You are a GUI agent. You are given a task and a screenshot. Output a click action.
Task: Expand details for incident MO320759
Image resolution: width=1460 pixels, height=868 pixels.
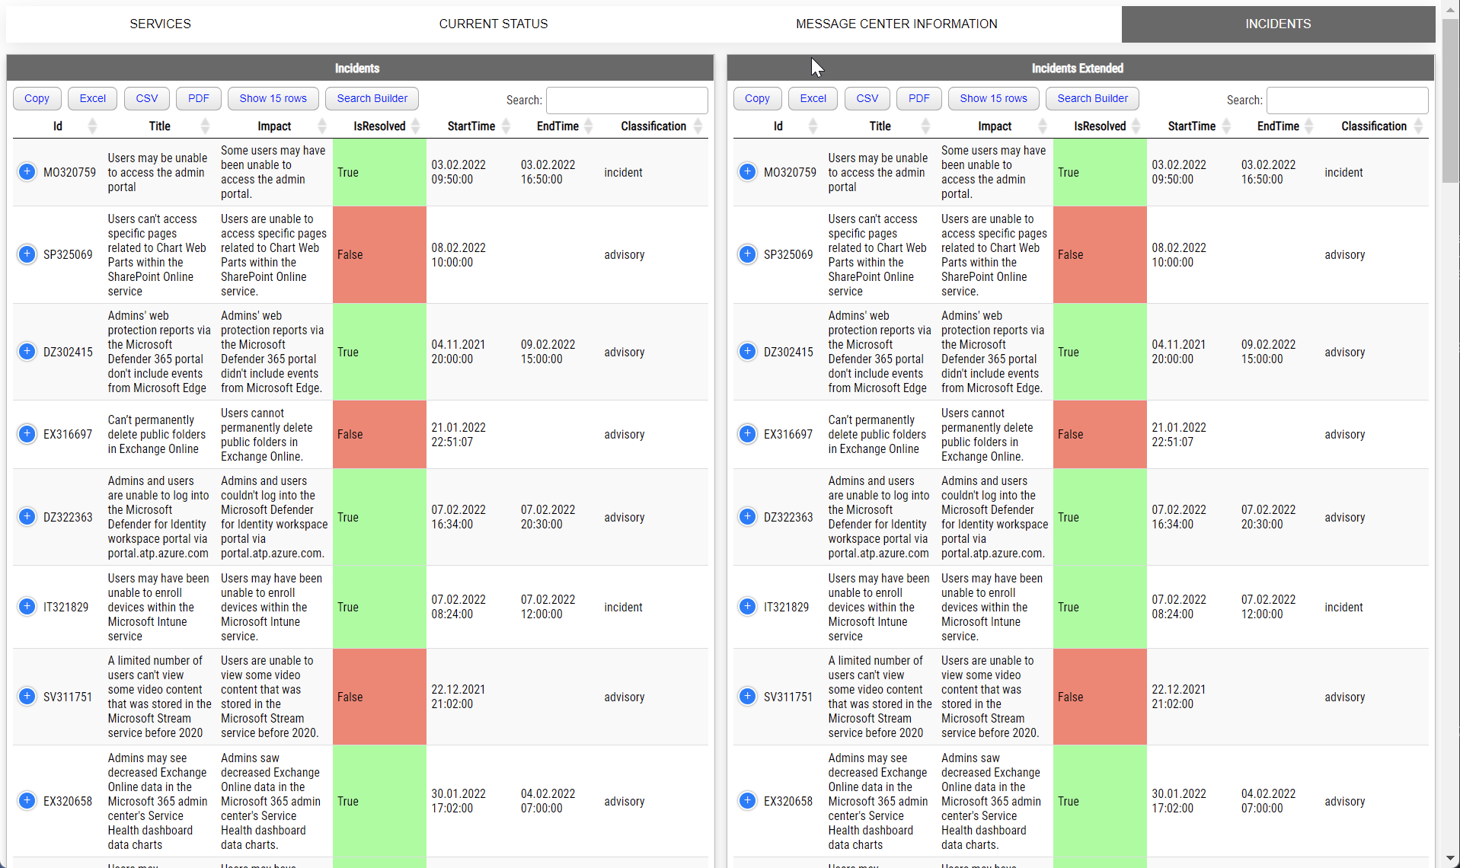coord(27,172)
